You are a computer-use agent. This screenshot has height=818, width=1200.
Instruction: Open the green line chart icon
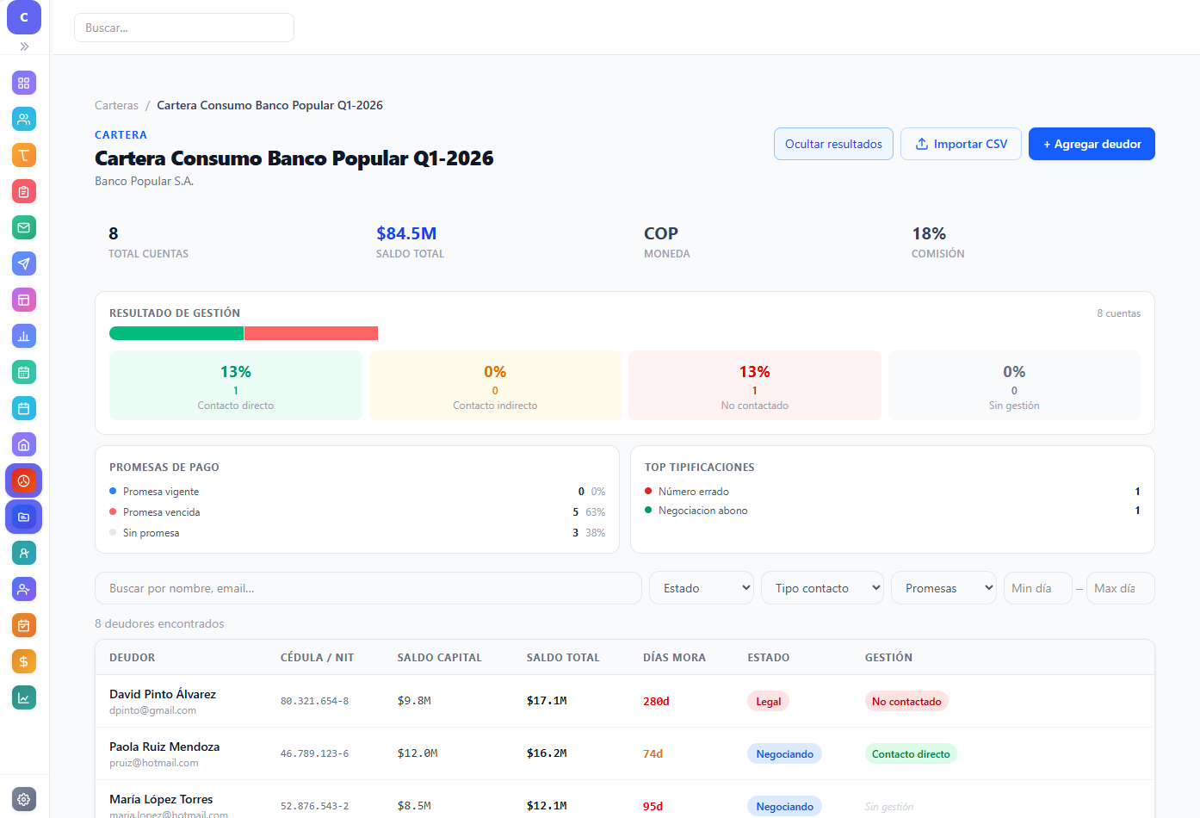(x=24, y=698)
